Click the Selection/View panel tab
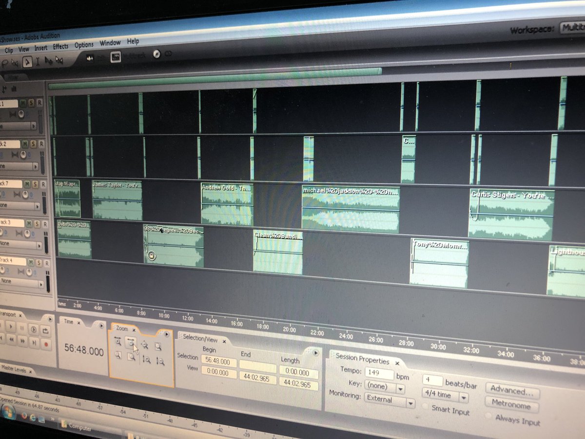 (200, 339)
